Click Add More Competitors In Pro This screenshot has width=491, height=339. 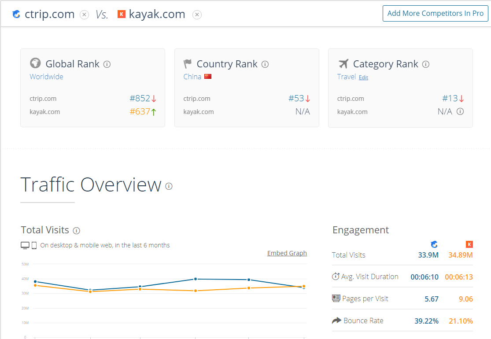pos(435,14)
